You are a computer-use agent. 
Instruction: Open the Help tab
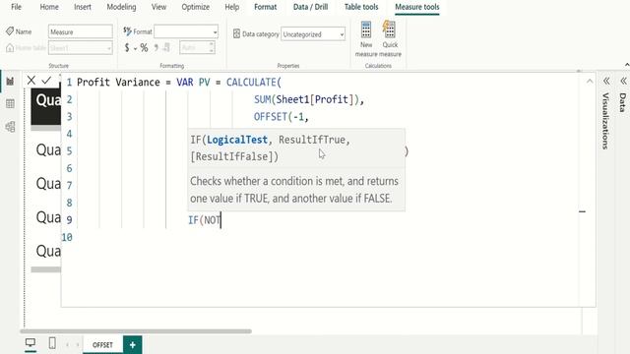tap(232, 7)
